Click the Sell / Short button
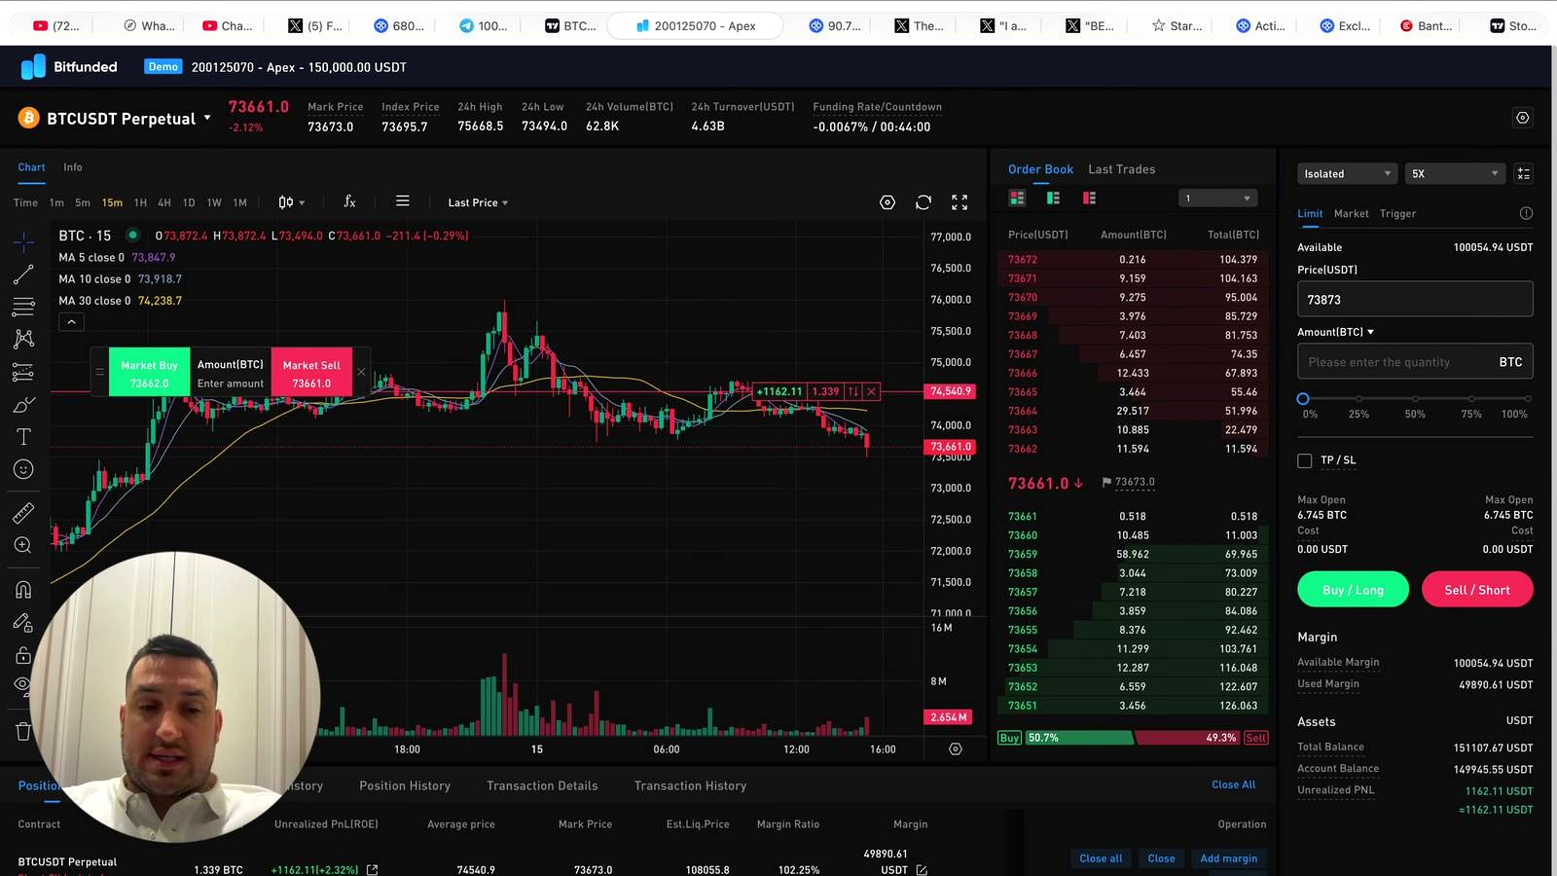The height and width of the screenshot is (876, 1557). tap(1477, 590)
